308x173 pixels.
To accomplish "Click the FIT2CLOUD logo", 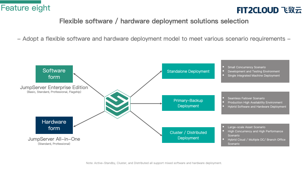I will [x=269, y=10].
